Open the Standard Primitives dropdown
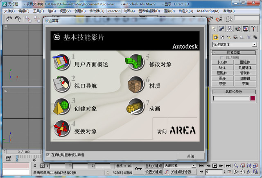Image resolution: width=262 pixels, height=178 pixels. (235, 44)
